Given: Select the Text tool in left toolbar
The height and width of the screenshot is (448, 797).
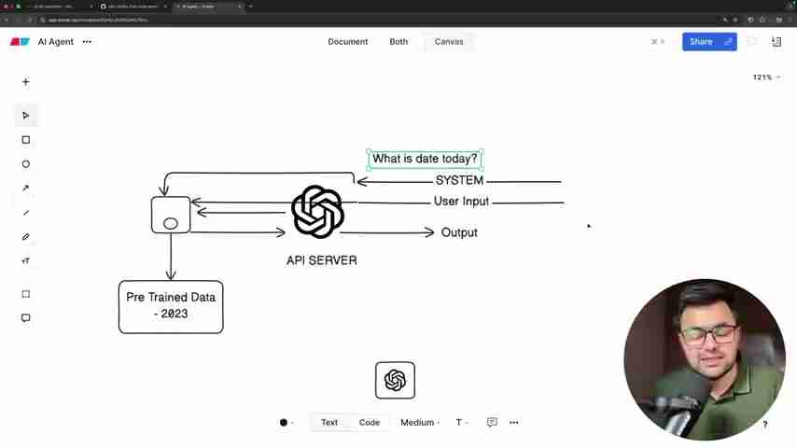Looking at the screenshot, I should (26, 261).
